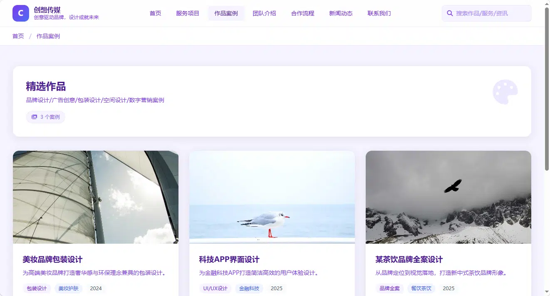Go to 团队介绍 page
This screenshot has height=296, width=550.
[264, 13]
